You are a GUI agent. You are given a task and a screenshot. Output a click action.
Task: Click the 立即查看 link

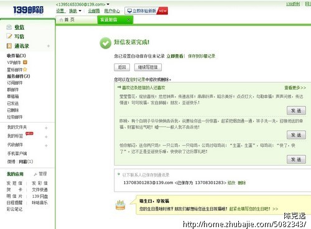coord(175,56)
